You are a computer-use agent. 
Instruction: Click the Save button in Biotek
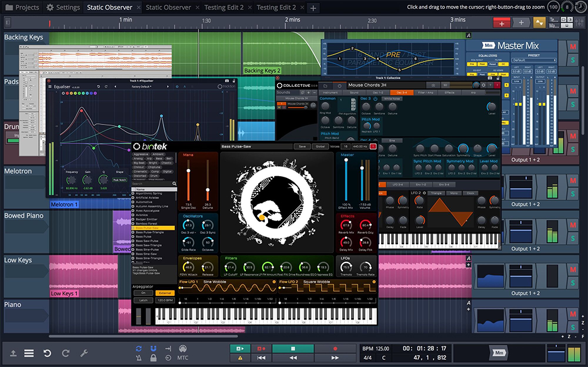click(x=302, y=146)
